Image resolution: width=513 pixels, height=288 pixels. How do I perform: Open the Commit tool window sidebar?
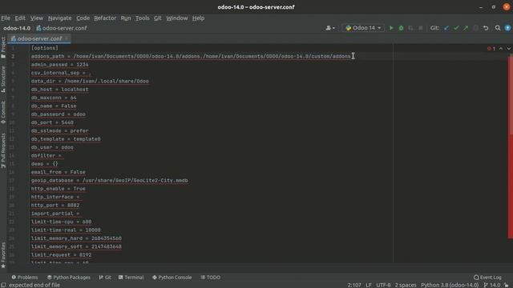tap(3, 112)
